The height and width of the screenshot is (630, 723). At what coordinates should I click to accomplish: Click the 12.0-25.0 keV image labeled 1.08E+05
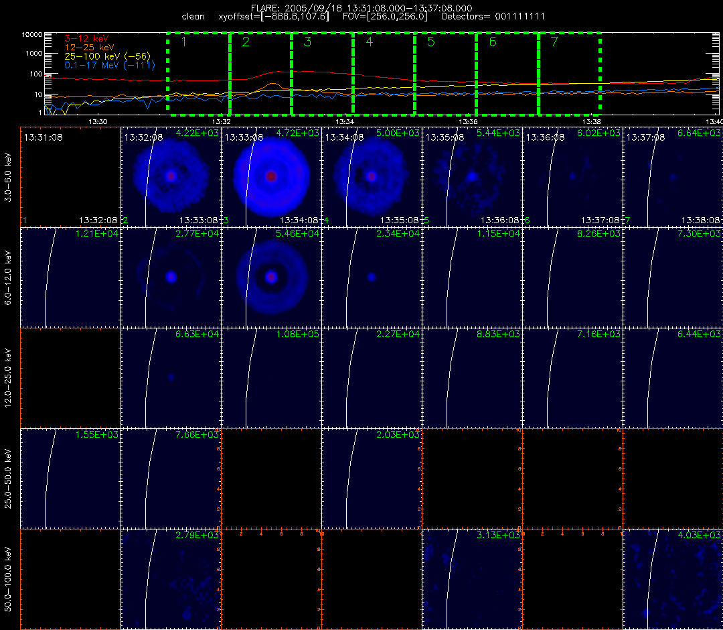click(x=272, y=378)
